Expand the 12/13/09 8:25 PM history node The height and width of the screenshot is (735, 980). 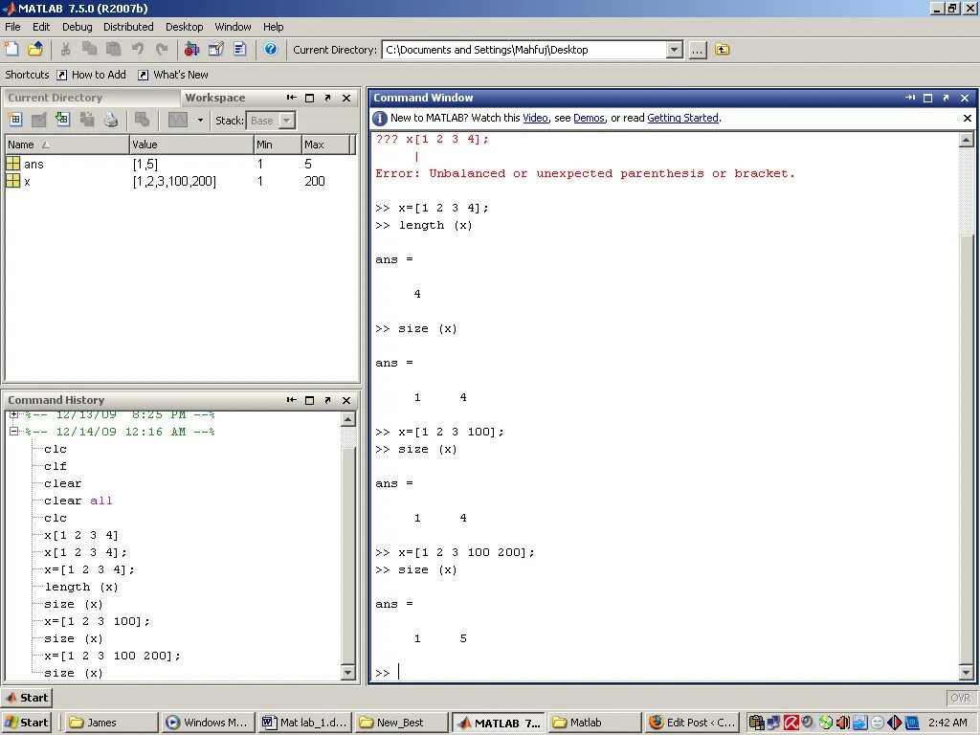click(x=13, y=414)
